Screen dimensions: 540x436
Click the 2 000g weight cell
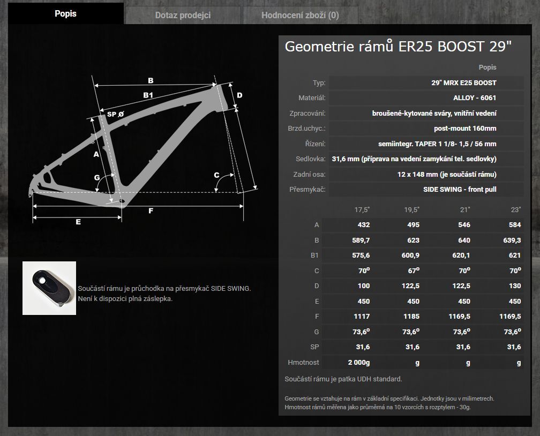(x=358, y=363)
